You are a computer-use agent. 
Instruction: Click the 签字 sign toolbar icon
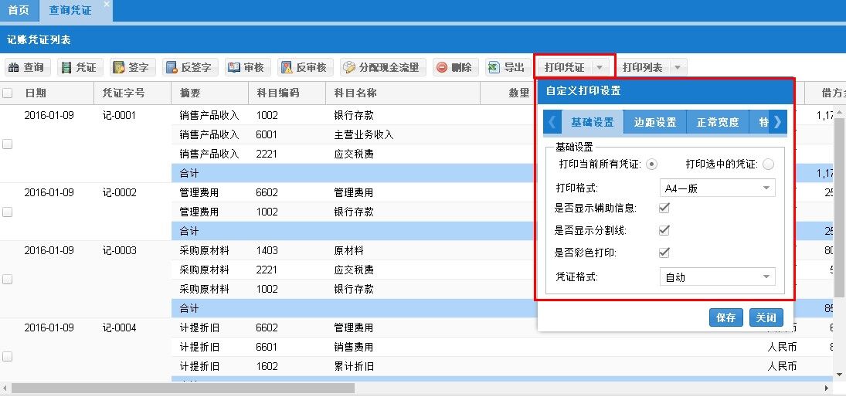pyautogui.click(x=118, y=68)
